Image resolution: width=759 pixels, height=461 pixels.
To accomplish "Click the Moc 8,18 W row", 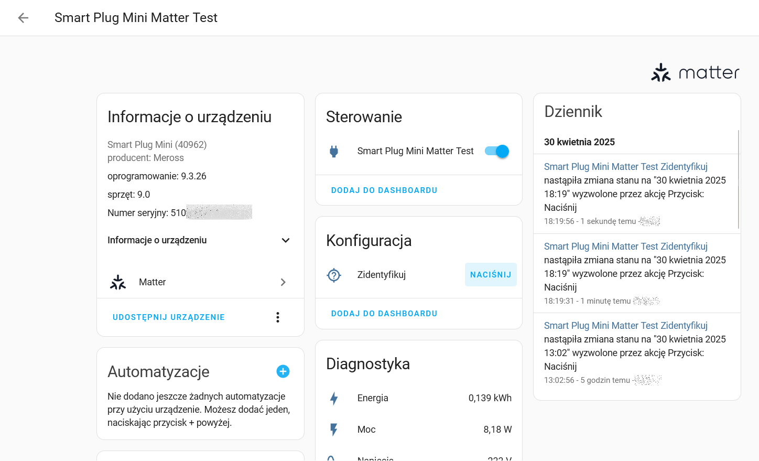I will (x=419, y=430).
